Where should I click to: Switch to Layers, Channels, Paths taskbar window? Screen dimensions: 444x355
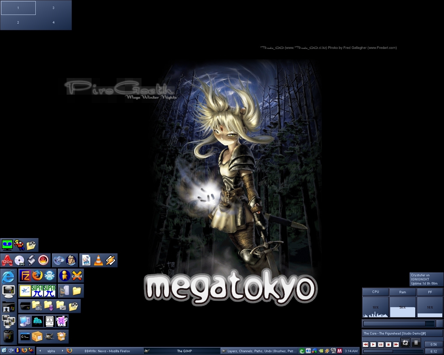[259, 351]
